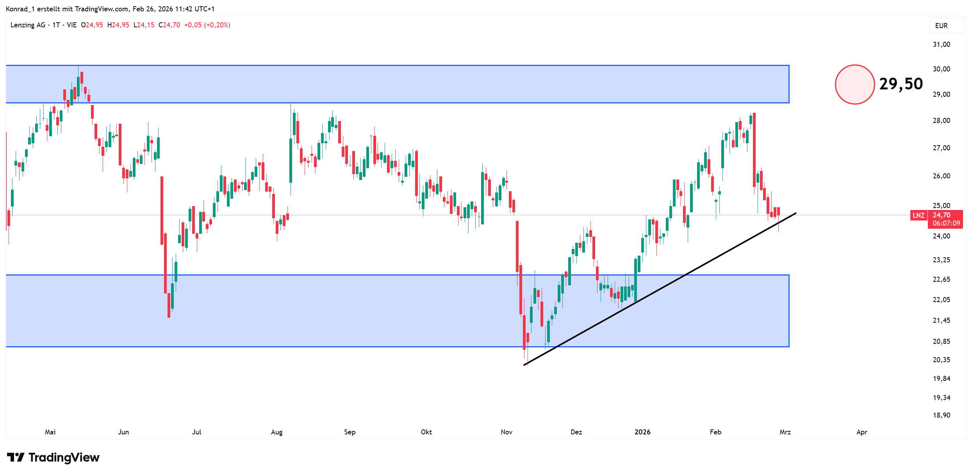Click the 06:07:09 bar countdown timer
This screenshot has width=972, height=475.
[946, 223]
